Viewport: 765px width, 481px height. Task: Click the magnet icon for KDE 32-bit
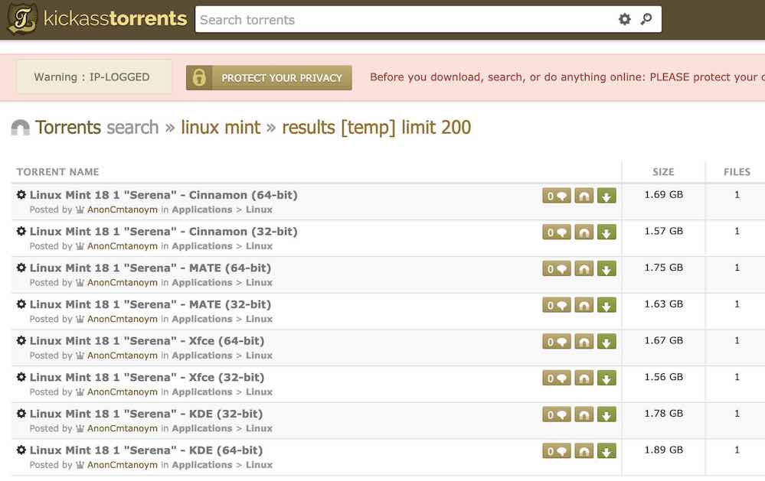(x=584, y=414)
